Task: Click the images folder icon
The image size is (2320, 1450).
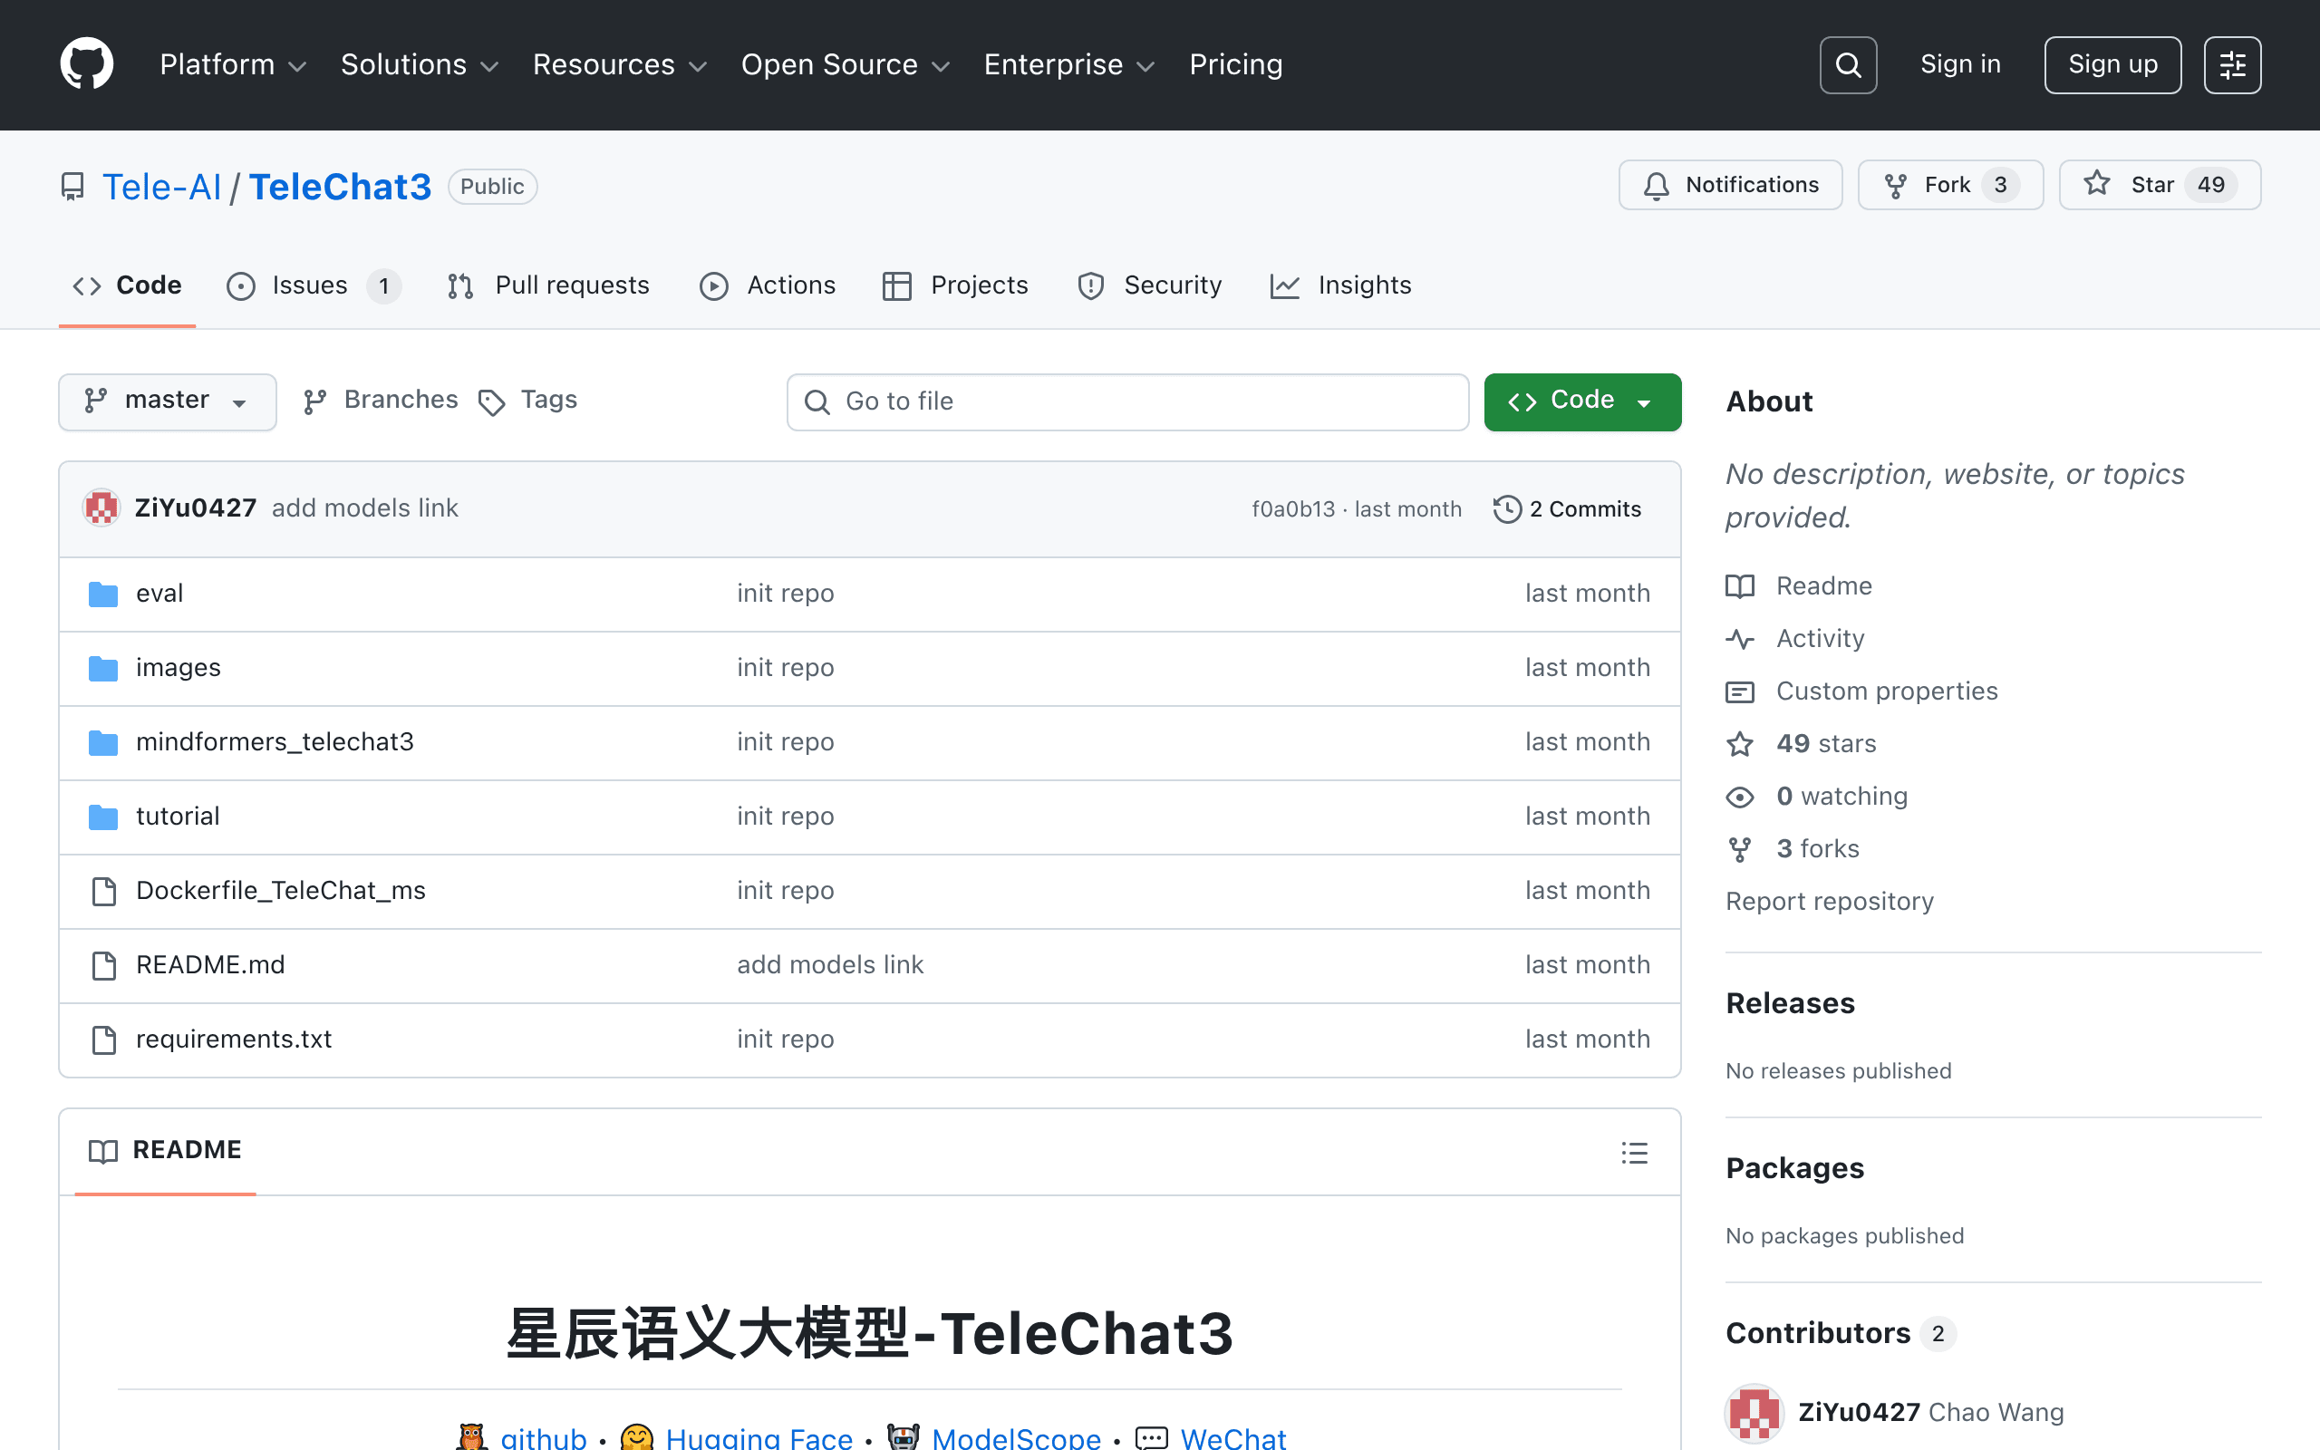Action: (x=102, y=668)
